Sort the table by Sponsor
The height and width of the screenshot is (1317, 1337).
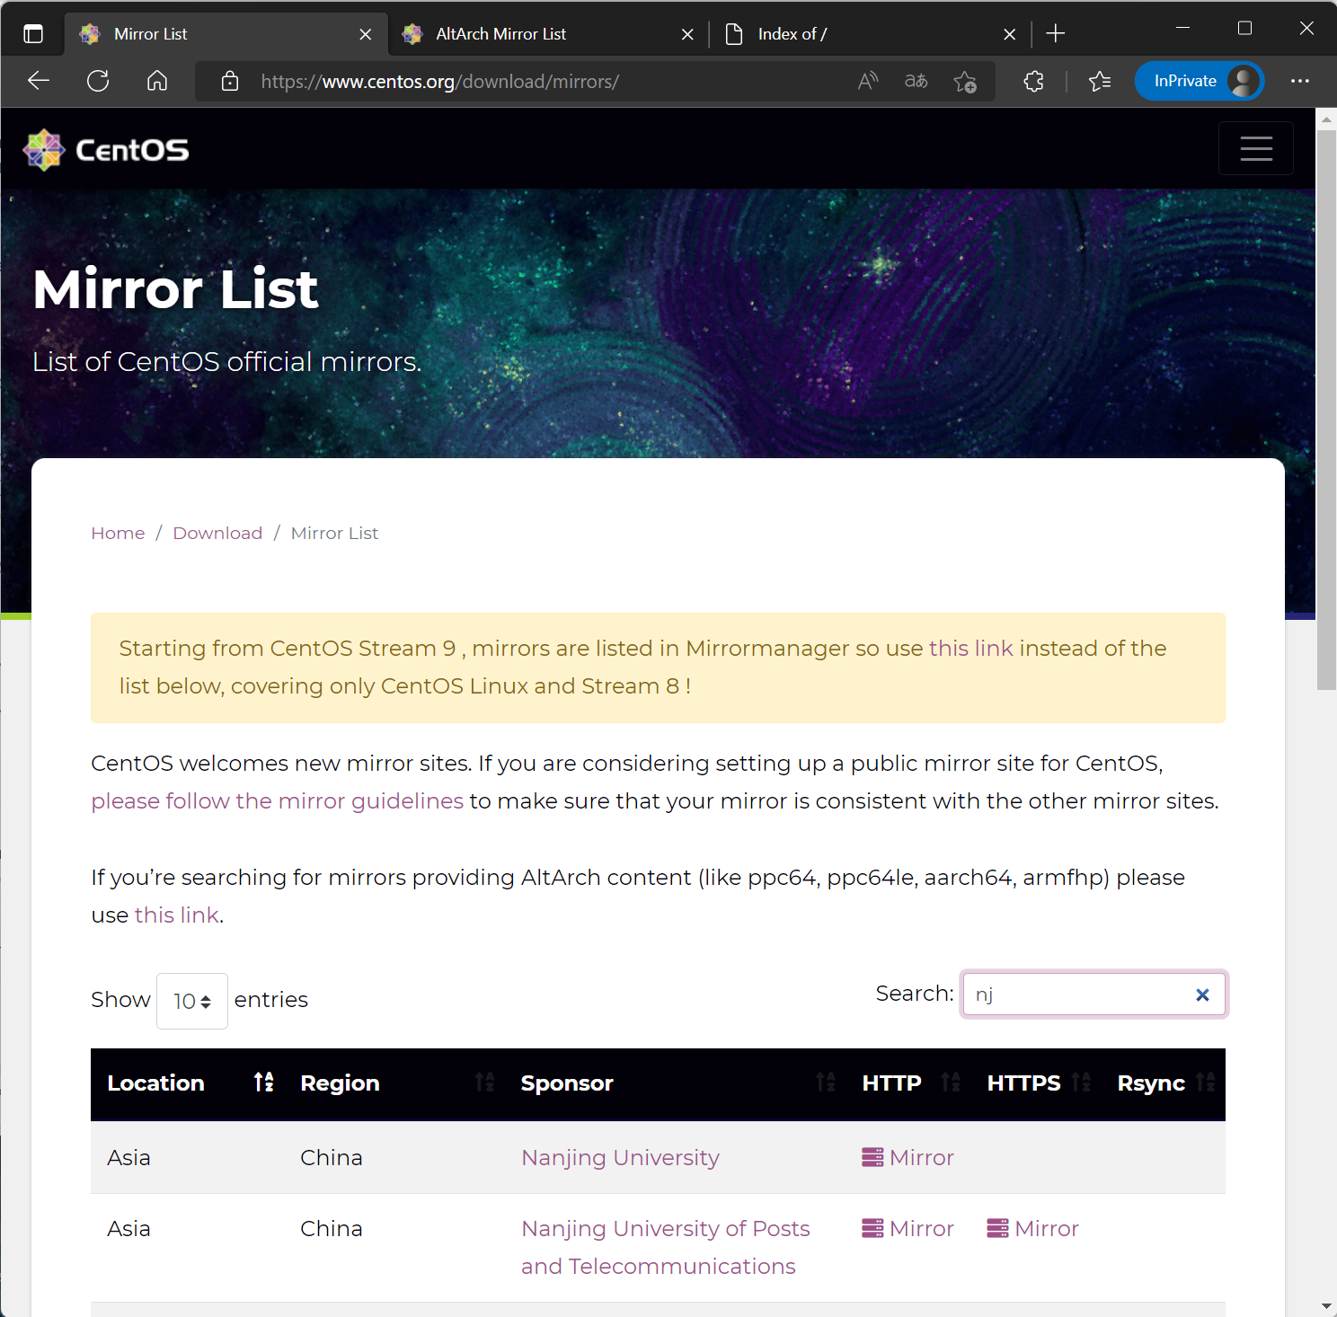(676, 1083)
